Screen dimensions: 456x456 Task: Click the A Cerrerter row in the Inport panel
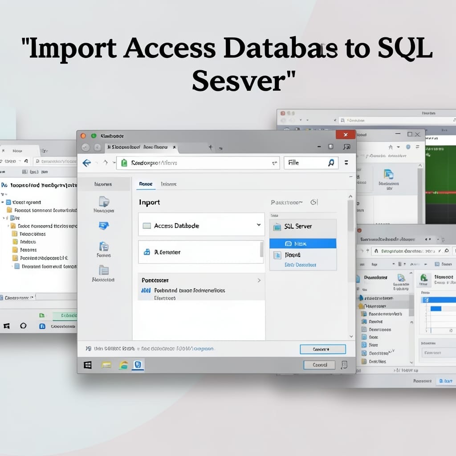tap(201, 252)
